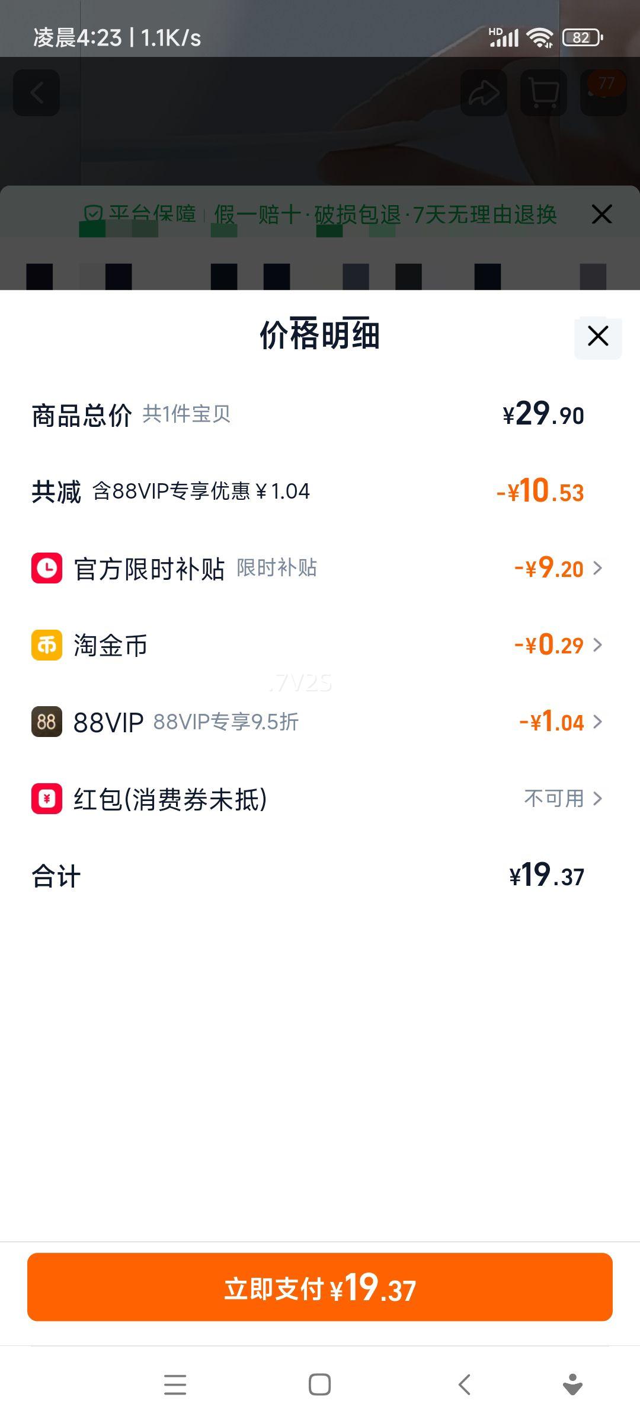The height and width of the screenshot is (1423, 640).
Task: Go back using the top-left arrow
Action: click(x=37, y=93)
